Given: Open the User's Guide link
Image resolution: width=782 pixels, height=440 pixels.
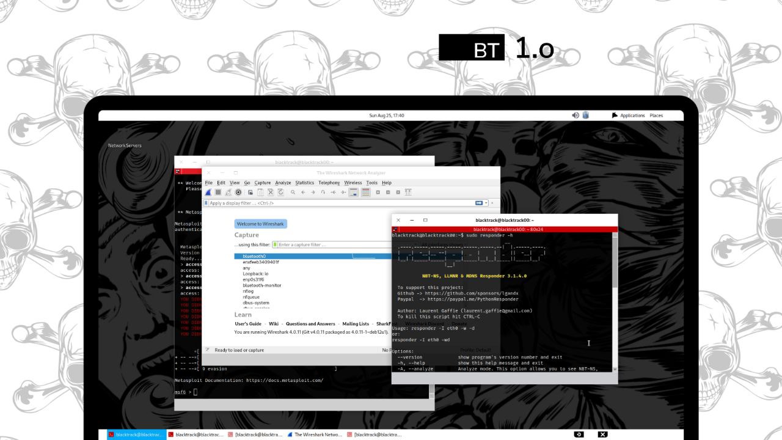Looking at the screenshot, I should 247,324.
